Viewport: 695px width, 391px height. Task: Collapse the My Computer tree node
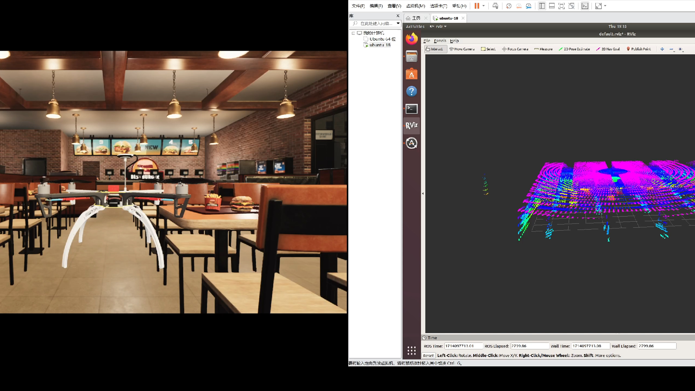[353, 33]
